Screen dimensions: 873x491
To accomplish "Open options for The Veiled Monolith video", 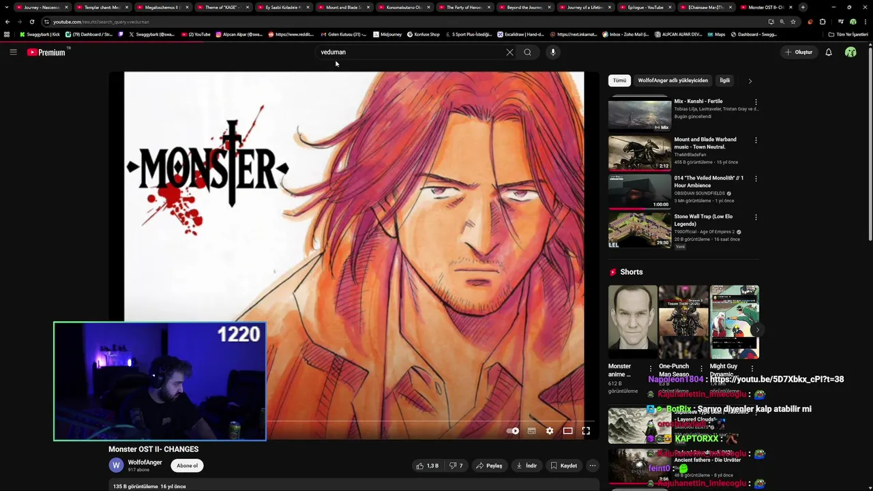I will (x=756, y=179).
